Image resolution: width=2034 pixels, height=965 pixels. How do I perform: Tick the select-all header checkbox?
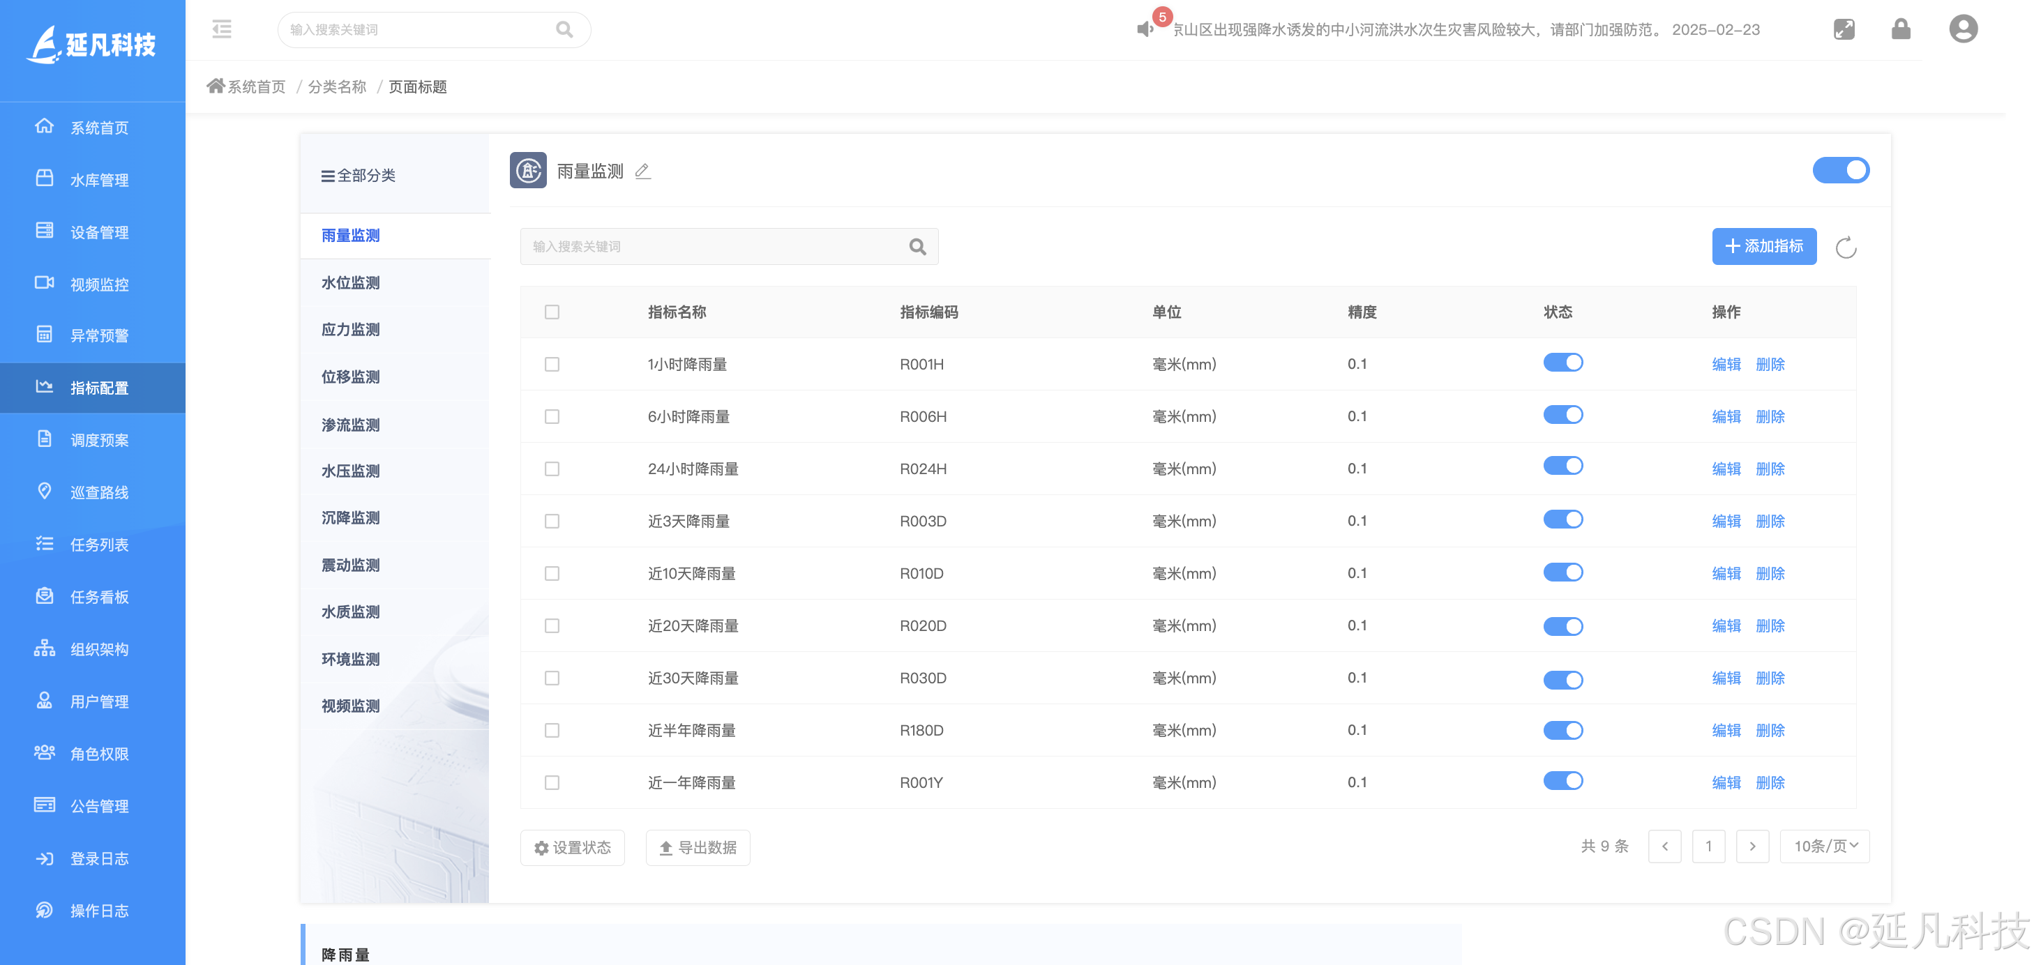point(552,312)
